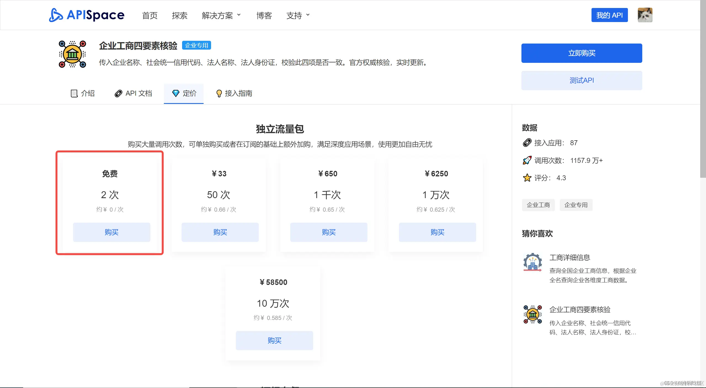Click the APISpace logo
This screenshot has width=706, height=388.
pos(86,15)
